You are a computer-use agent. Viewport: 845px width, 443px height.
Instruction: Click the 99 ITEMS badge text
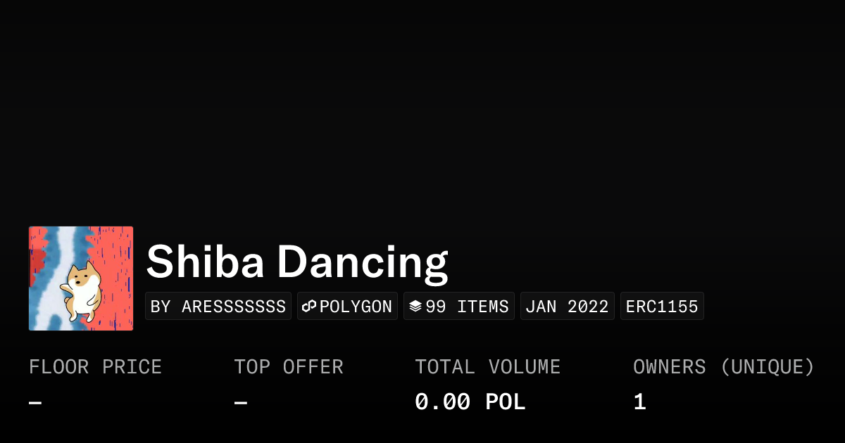(467, 307)
